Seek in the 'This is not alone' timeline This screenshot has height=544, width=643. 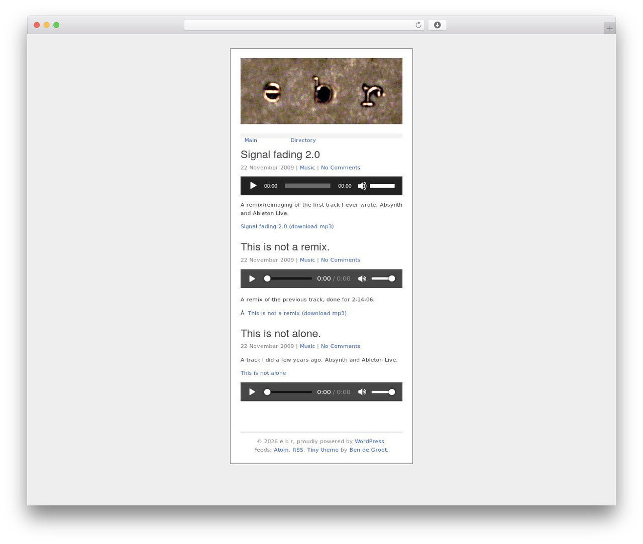(x=288, y=392)
